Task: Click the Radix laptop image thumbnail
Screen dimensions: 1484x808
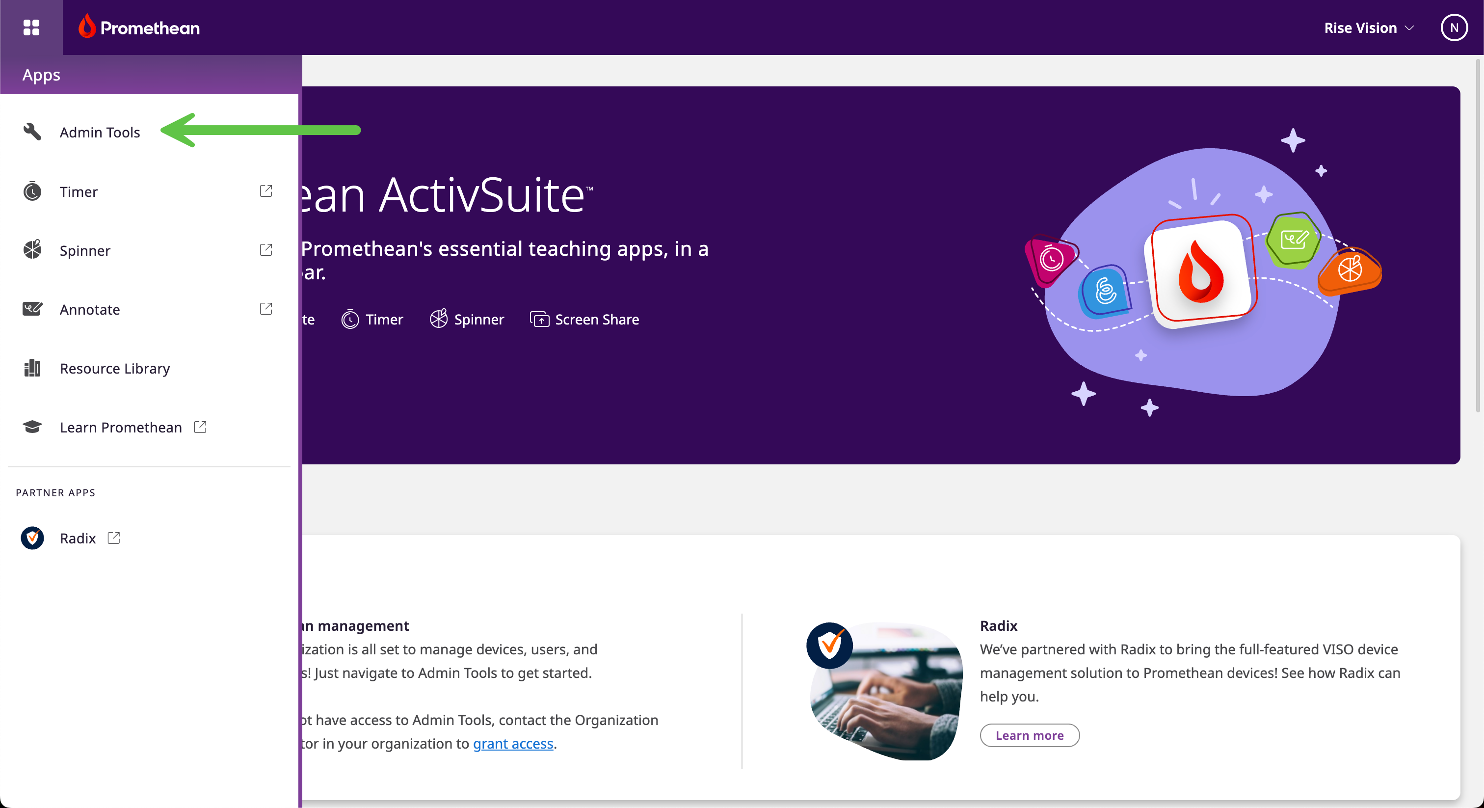Action: pyautogui.click(x=885, y=690)
